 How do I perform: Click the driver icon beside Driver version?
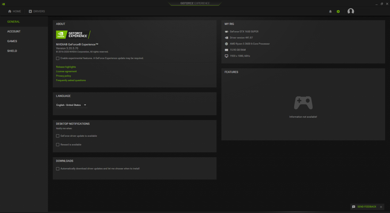tap(227, 38)
